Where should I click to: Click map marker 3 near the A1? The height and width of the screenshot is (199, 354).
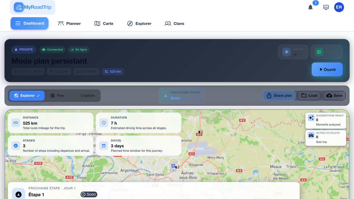(x=199, y=132)
